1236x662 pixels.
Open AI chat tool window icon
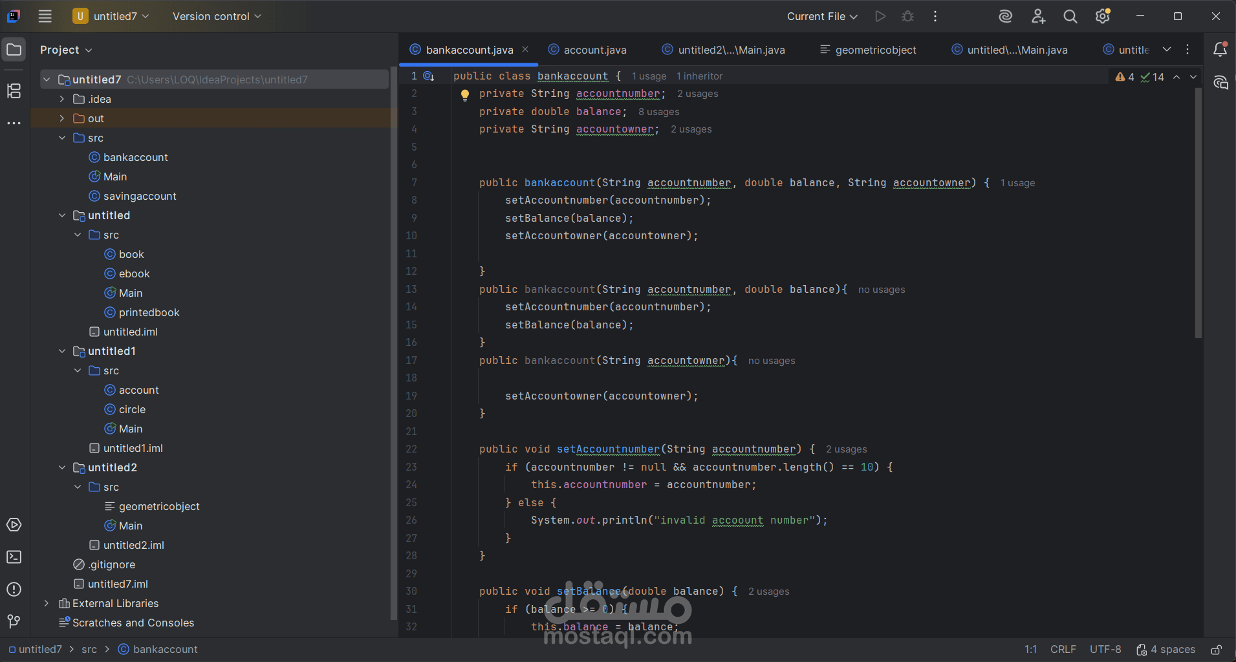click(1220, 83)
